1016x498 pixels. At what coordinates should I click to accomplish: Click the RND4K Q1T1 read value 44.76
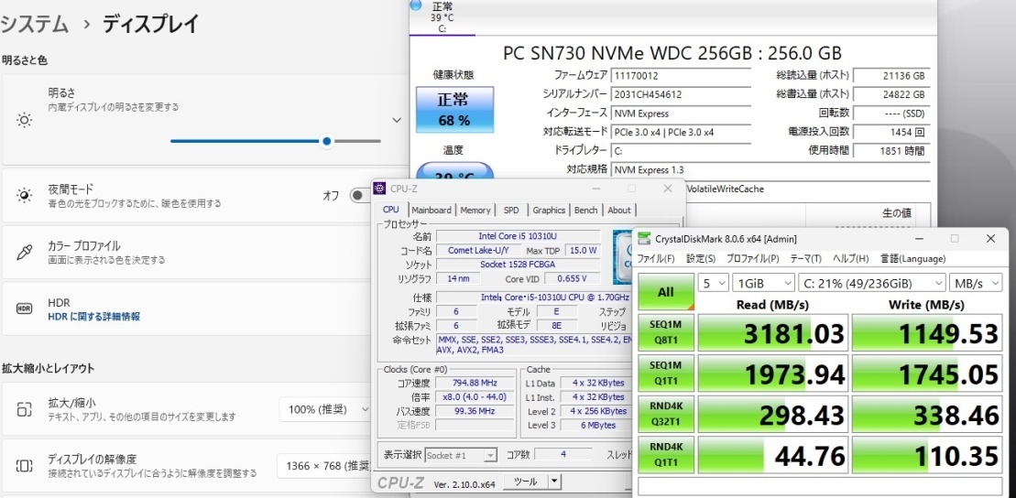point(773,455)
